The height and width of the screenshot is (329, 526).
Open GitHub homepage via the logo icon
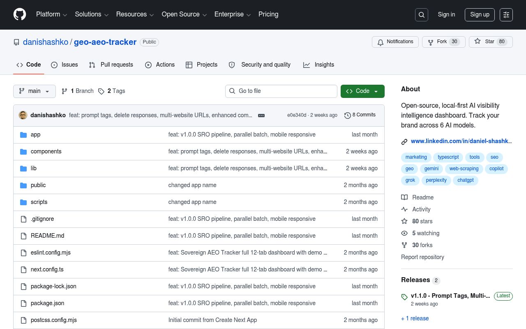click(20, 14)
